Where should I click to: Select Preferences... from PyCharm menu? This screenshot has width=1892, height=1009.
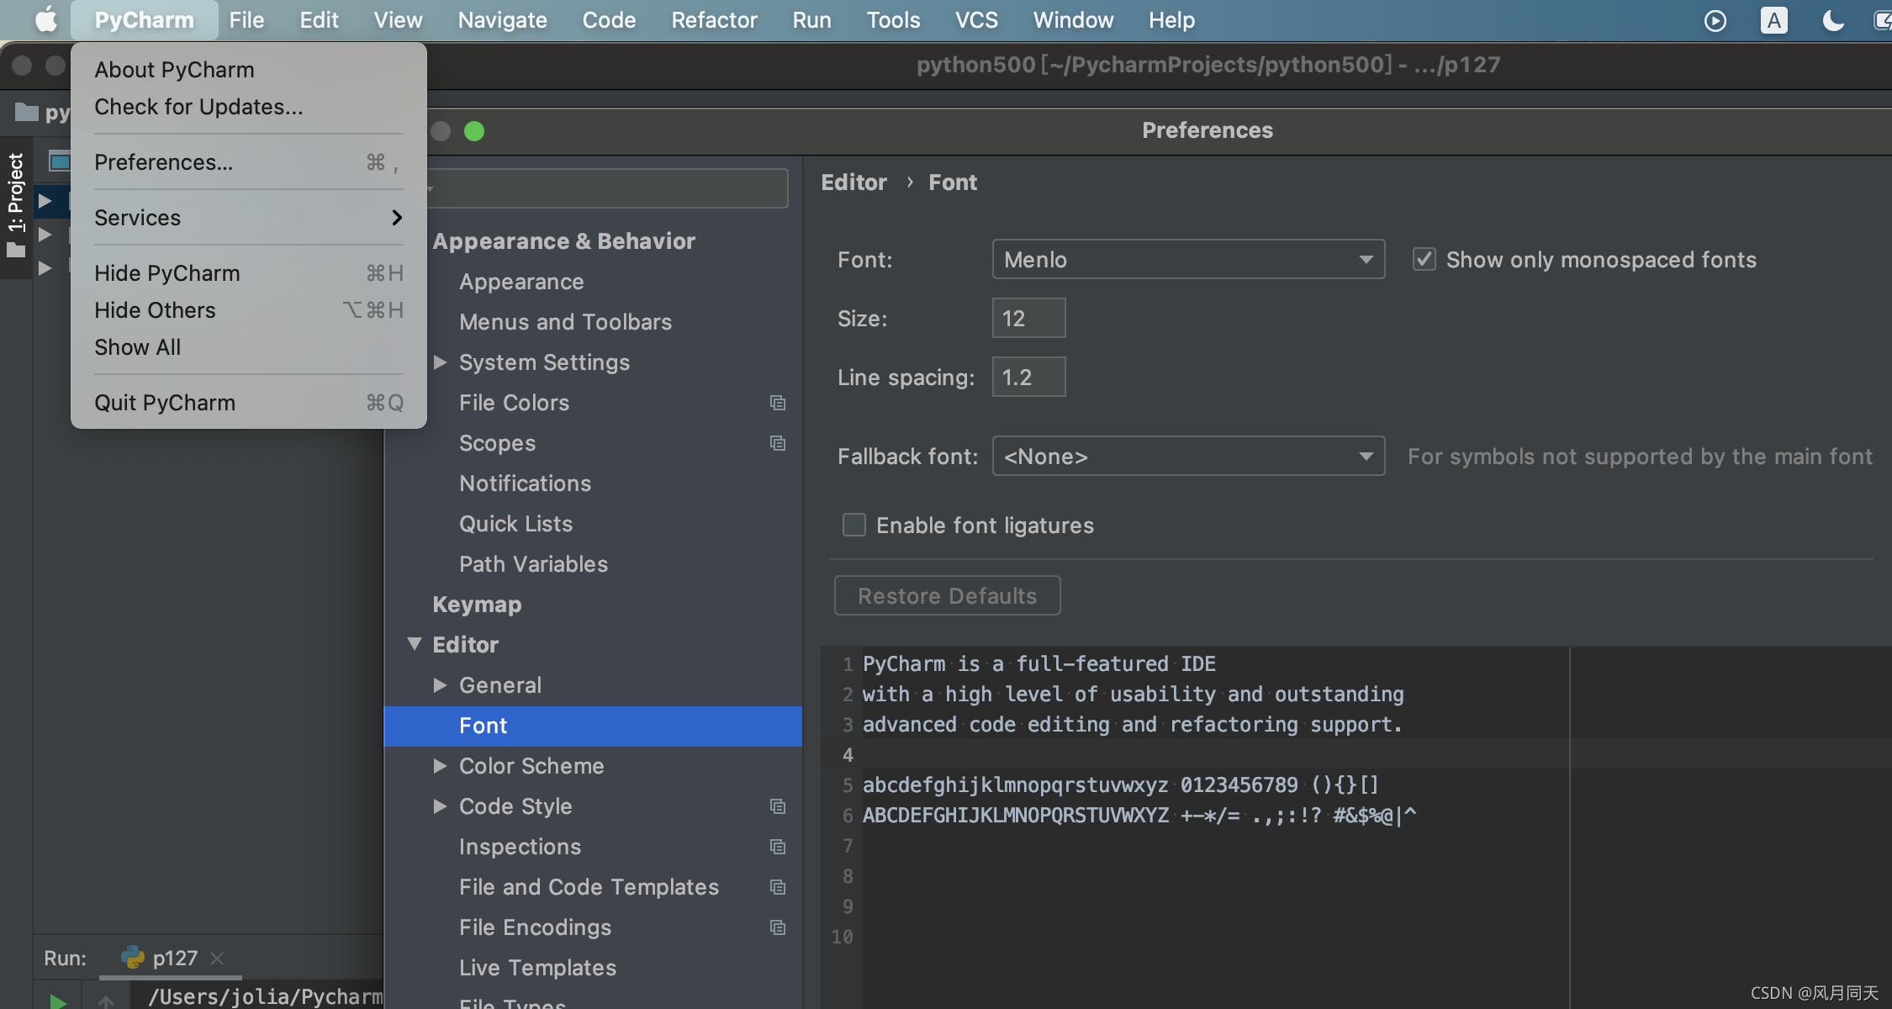point(249,162)
